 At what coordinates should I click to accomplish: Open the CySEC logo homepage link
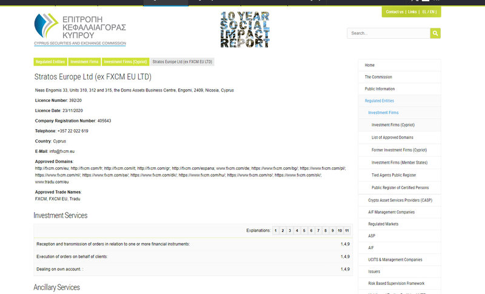(x=80, y=30)
